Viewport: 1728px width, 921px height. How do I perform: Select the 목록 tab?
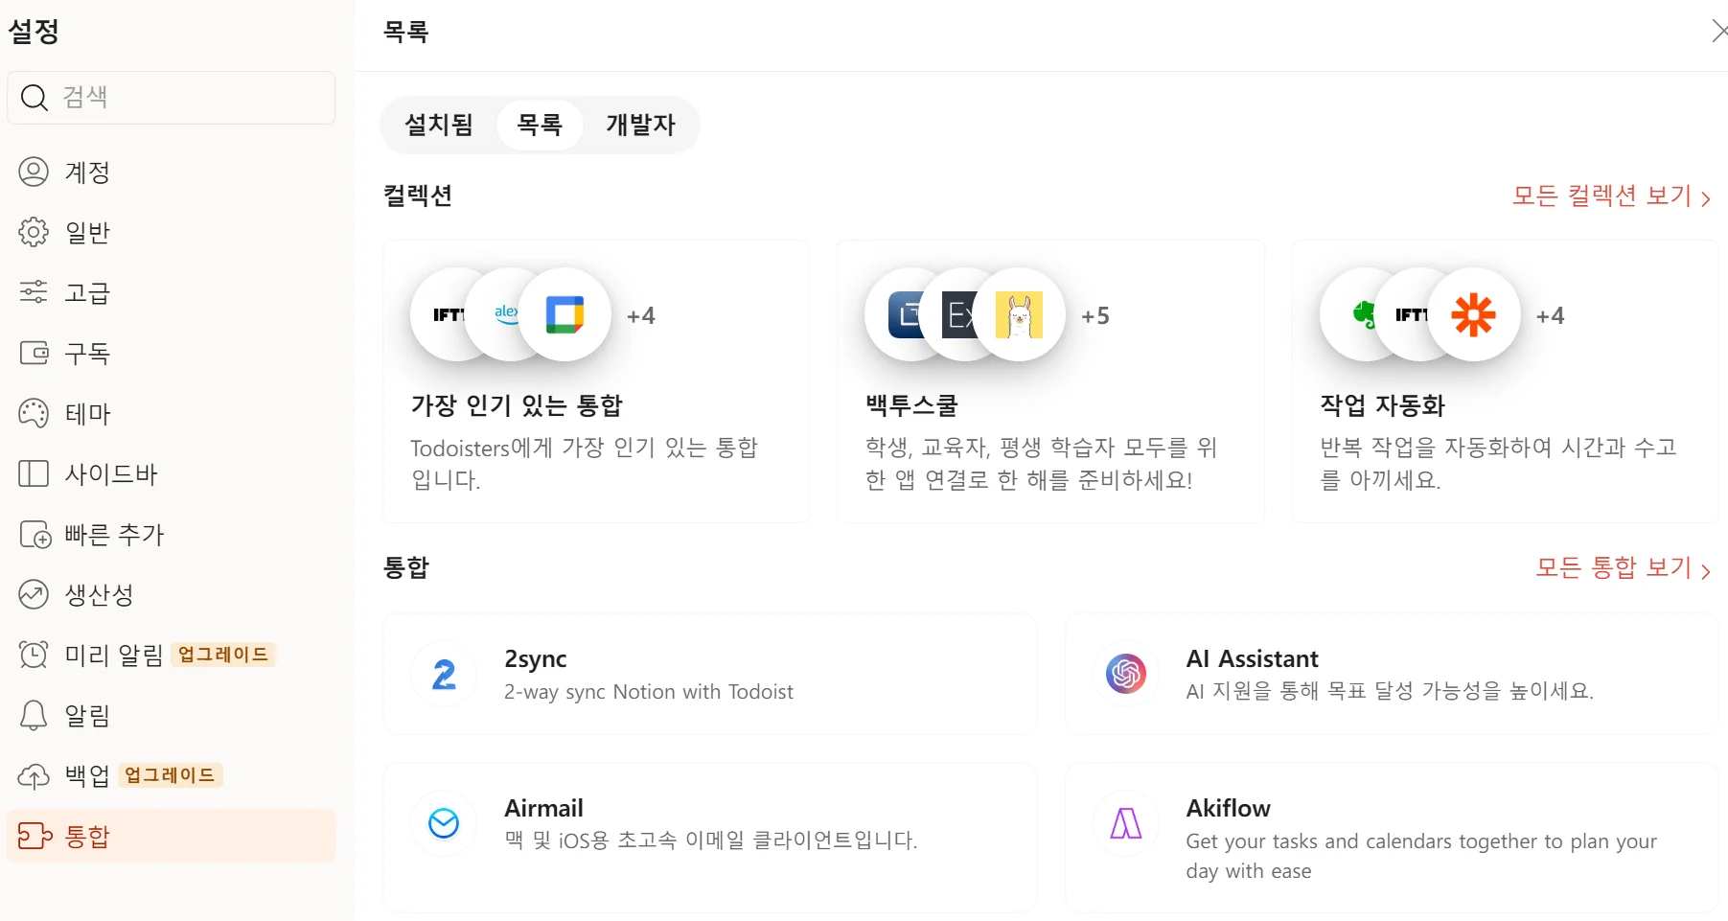(540, 125)
